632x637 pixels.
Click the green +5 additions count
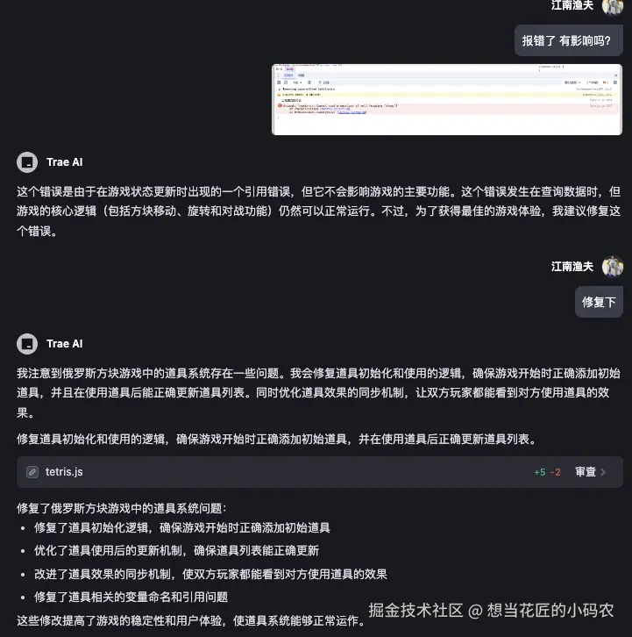click(x=540, y=472)
